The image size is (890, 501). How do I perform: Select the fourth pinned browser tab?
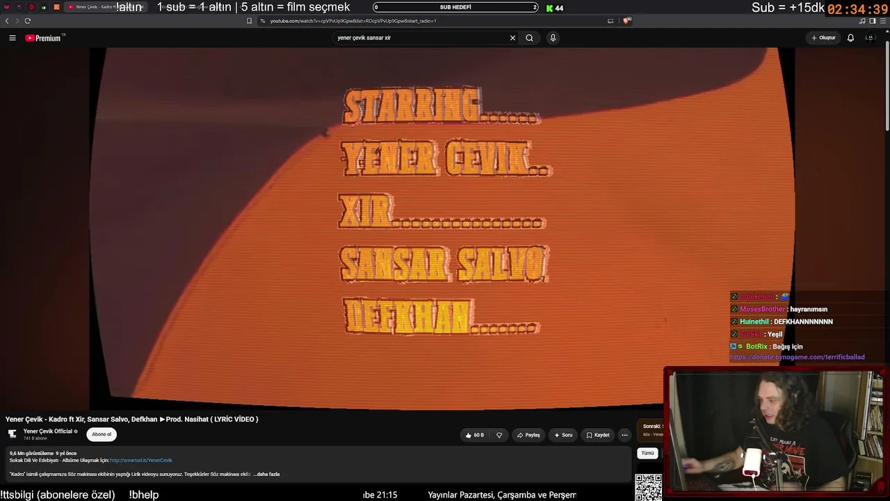pos(44,7)
